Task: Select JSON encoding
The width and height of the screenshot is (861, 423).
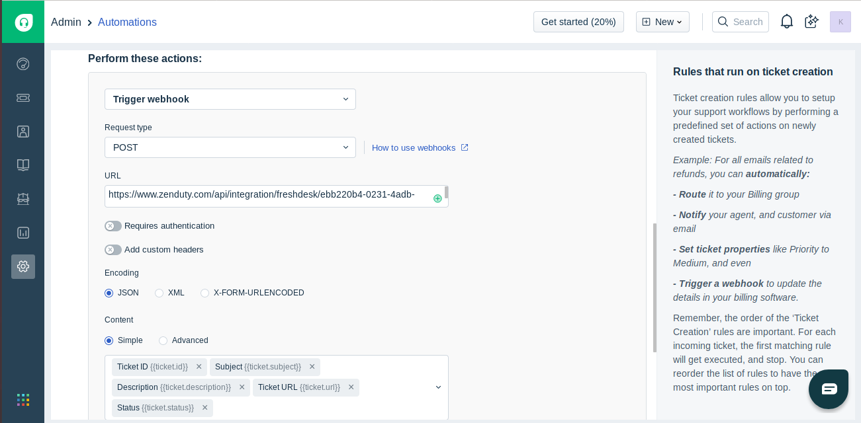Action: [x=109, y=293]
